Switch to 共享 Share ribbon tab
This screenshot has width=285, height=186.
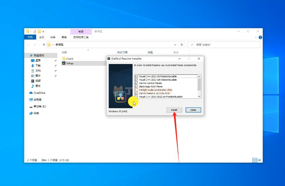click(x=53, y=37)
